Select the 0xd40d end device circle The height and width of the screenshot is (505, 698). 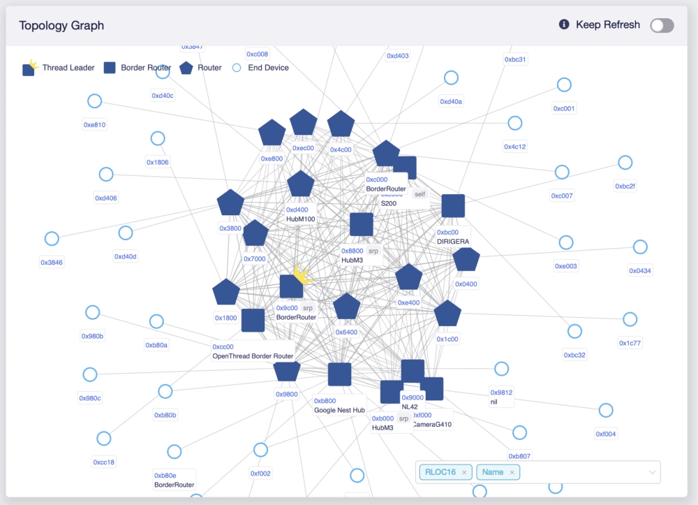point(126,233)
